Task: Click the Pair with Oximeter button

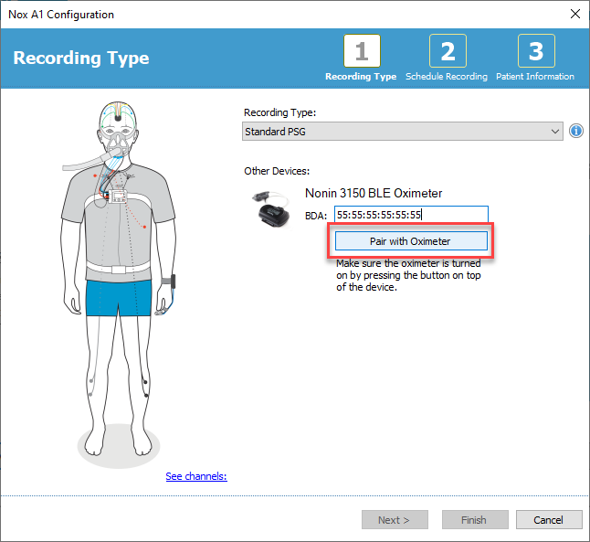Action: pyautogui.click(x=411, y=241)
